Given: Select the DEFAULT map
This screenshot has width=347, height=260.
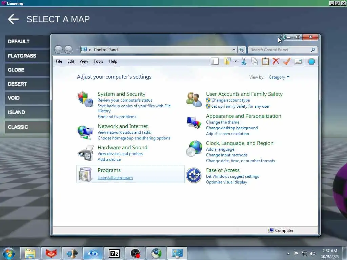Looking at the screenshot, I should point(27,42).
